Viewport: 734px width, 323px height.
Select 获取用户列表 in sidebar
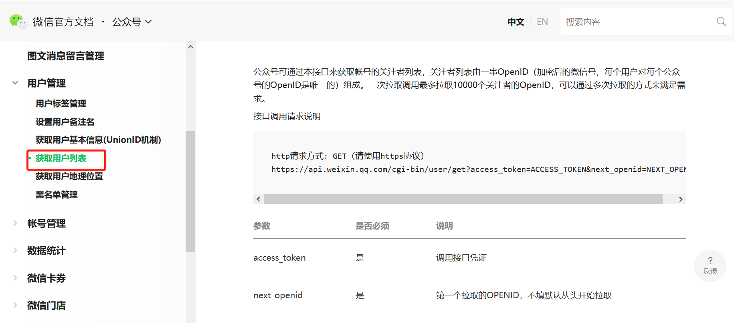pyautogui.click(x=61, y=158)
